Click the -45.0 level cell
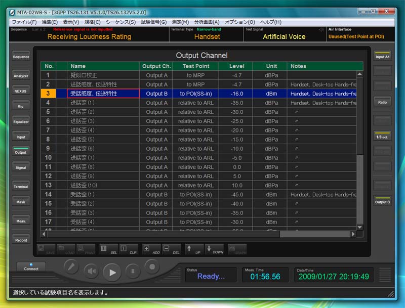 tap(236, 195)
